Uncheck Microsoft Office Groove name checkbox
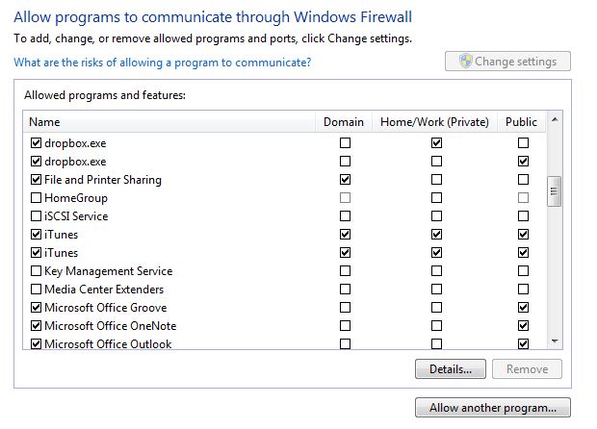The height and width of the screenshot is (429, 597). coord(37,308)
